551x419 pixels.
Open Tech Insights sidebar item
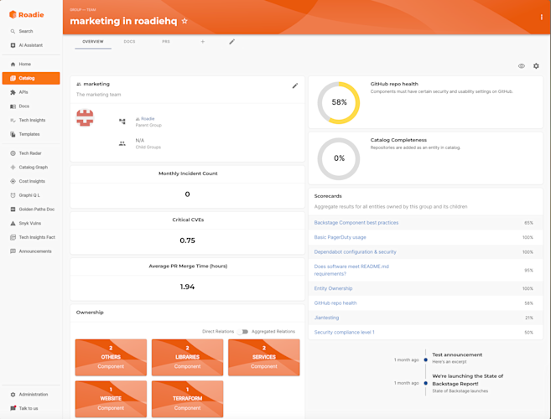[x=31, y=120]
